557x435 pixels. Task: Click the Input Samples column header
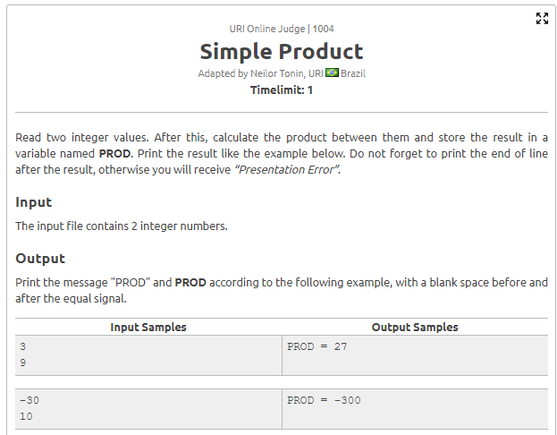pos(148,328)
